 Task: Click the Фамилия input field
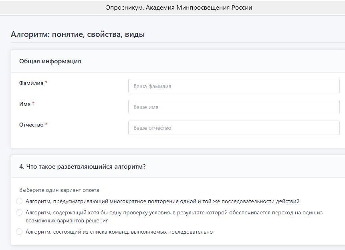[234, 86]
